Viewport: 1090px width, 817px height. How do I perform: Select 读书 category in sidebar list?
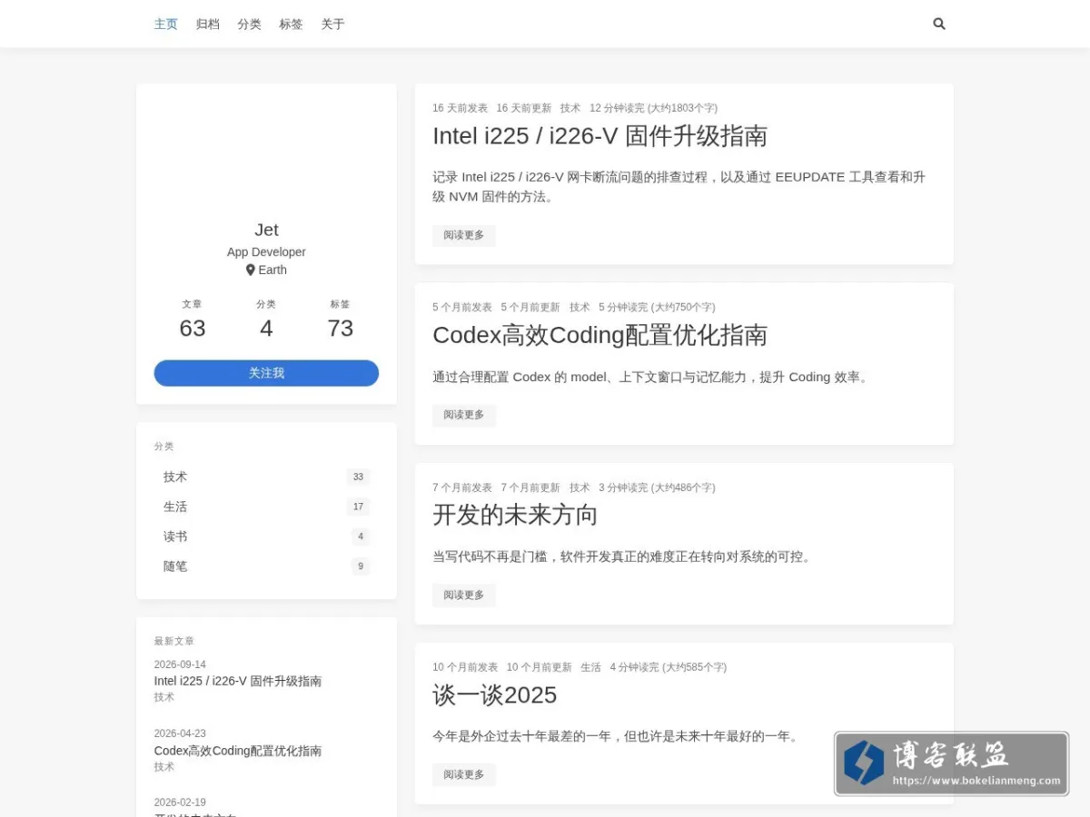tap(266, 536)
